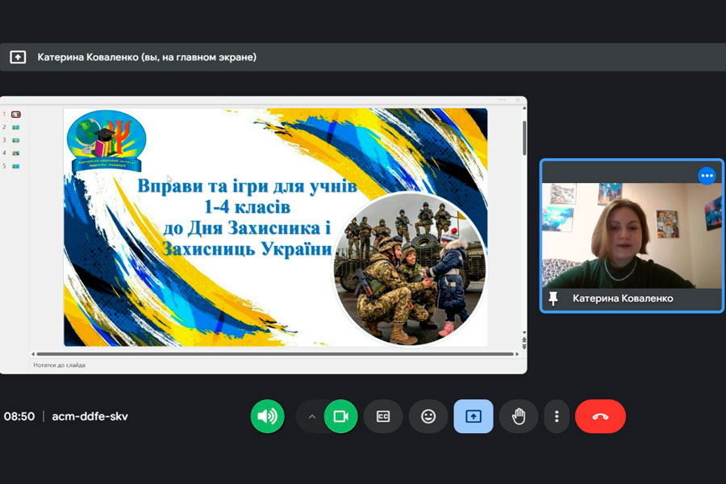Select slide 1 thumbnail
The image size is (726, 484).
pyautogui.click(x=15, y=115)
